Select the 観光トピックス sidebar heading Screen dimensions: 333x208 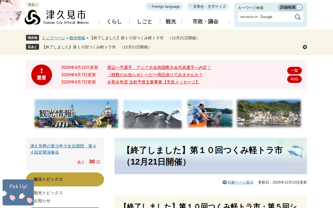[65, 179]
